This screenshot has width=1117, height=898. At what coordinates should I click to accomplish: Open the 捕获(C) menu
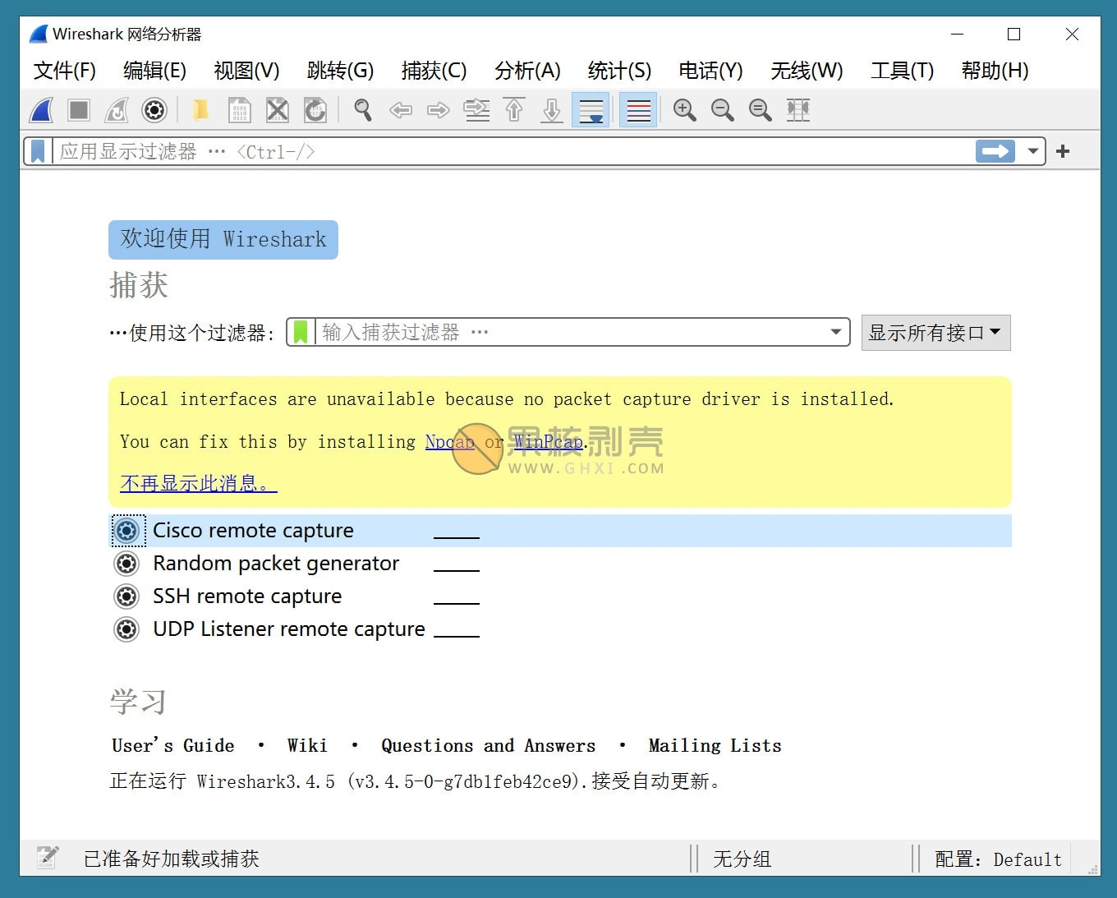point(434,71)
